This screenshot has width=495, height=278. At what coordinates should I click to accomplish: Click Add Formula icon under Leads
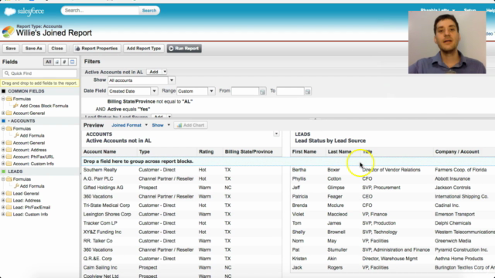click(16, 186)
